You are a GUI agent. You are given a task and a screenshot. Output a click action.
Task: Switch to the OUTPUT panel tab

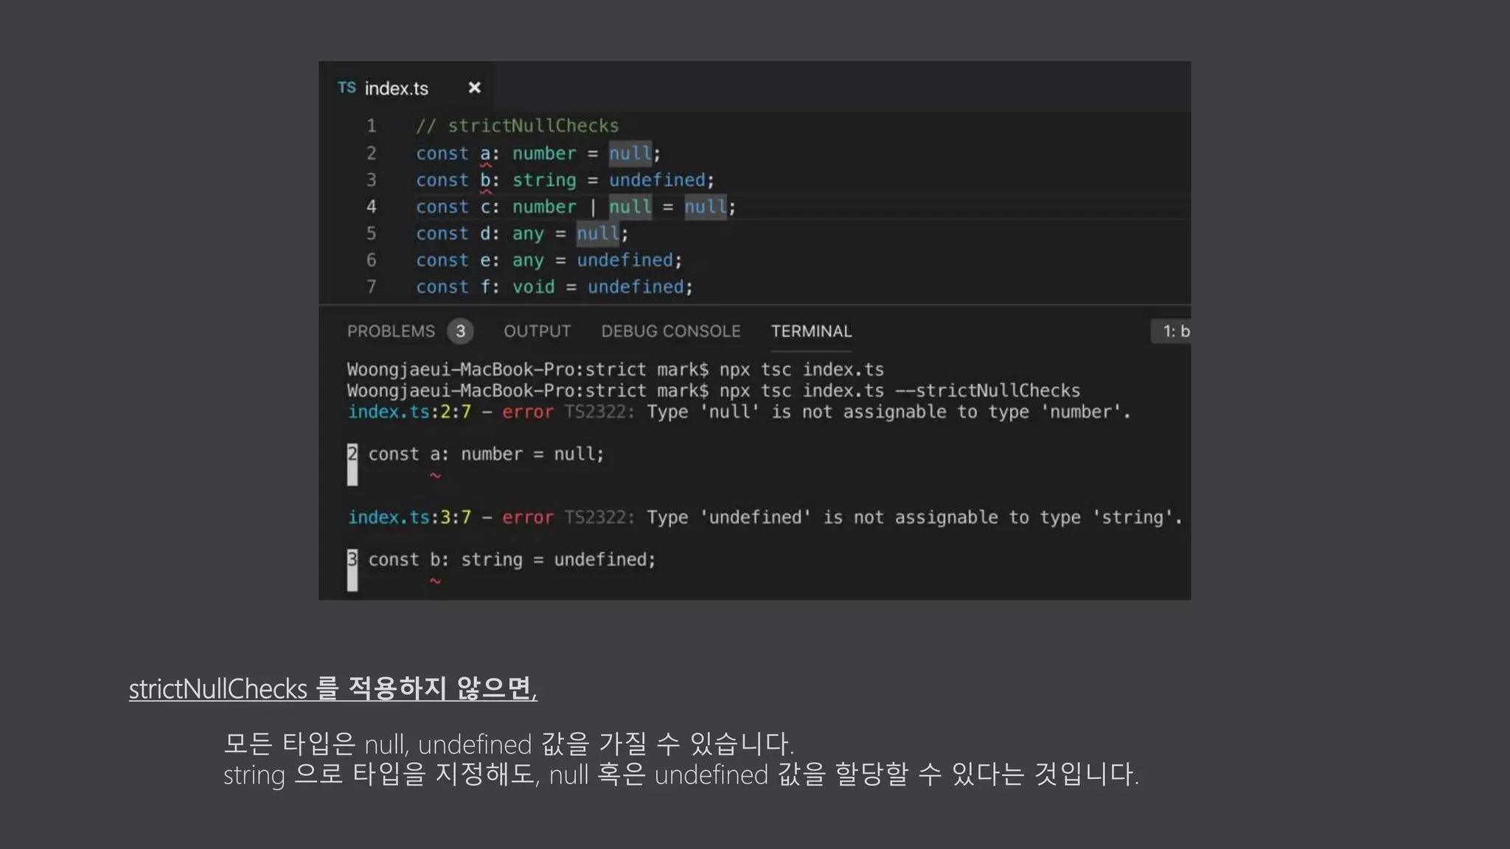pos(537,332)
